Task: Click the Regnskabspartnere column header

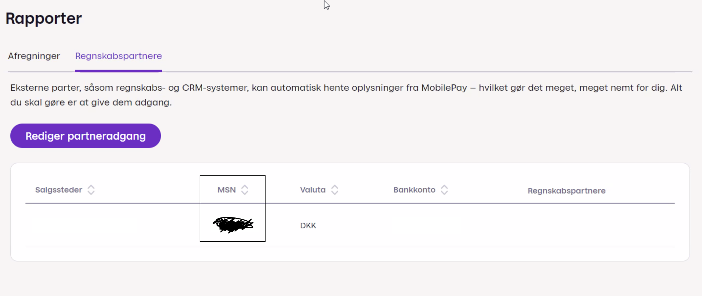Action: coord(567,191)
